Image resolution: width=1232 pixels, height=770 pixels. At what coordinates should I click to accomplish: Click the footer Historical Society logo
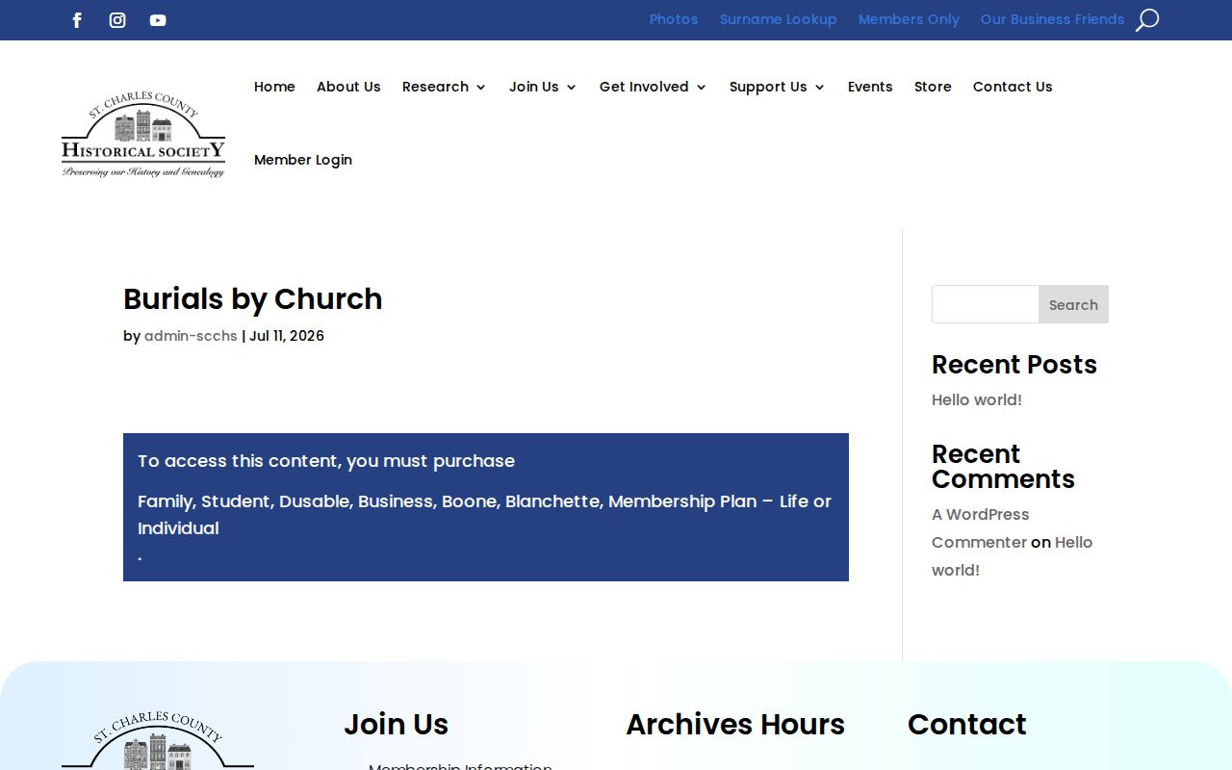point(158,740)
